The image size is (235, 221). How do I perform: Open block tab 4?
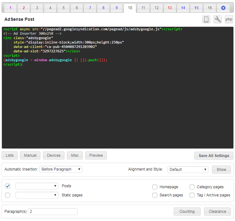50,8
